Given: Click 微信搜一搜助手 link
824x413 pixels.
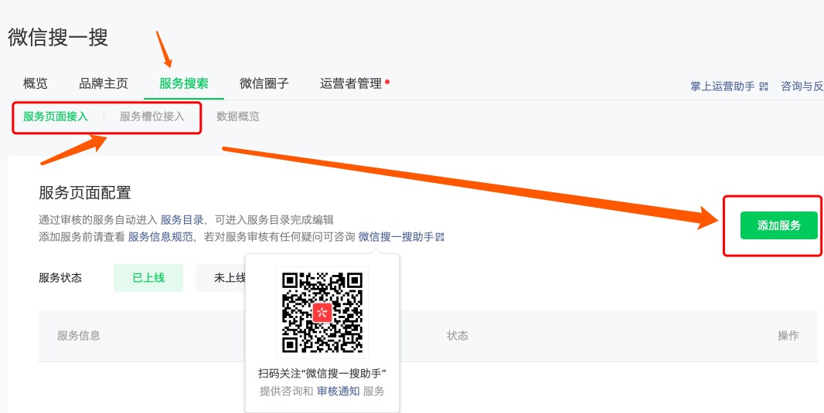Looking at the screenshot, I should pos(396,237).
